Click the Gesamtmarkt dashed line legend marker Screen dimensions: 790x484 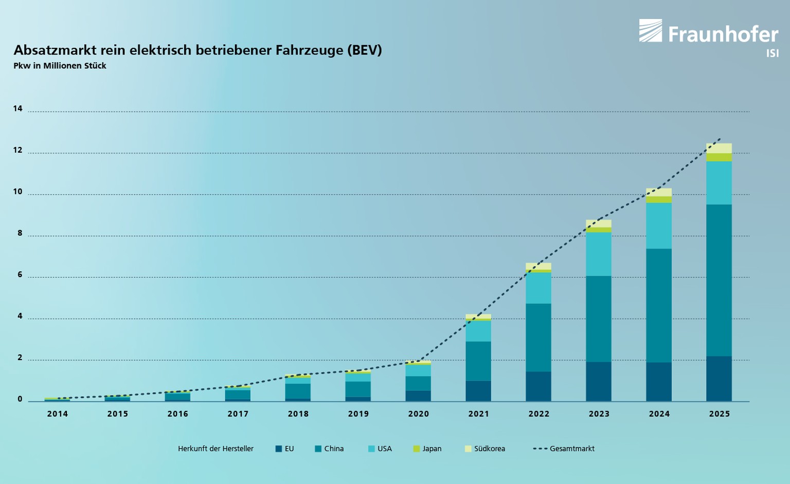[540, 449]
